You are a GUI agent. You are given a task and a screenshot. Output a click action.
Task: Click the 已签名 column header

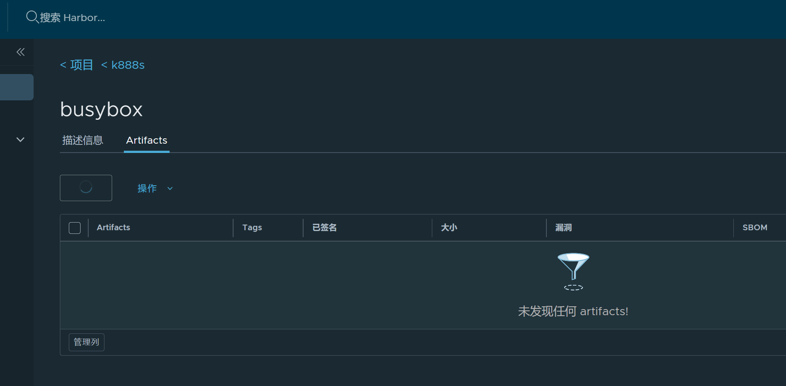325,227
